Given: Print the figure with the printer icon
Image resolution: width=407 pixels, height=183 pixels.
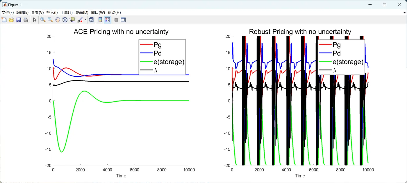Looking at the screenshot, I should click(26, 20).
